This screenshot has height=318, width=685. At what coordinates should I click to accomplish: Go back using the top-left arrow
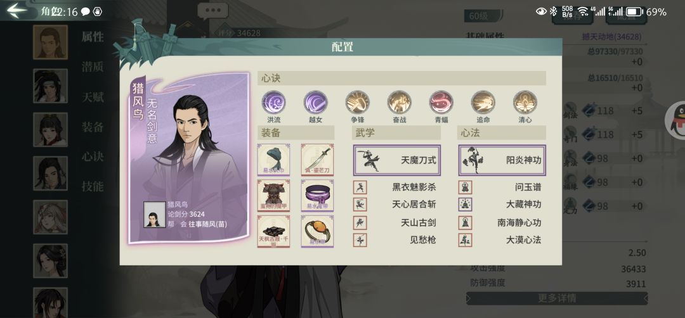(18, 11)
